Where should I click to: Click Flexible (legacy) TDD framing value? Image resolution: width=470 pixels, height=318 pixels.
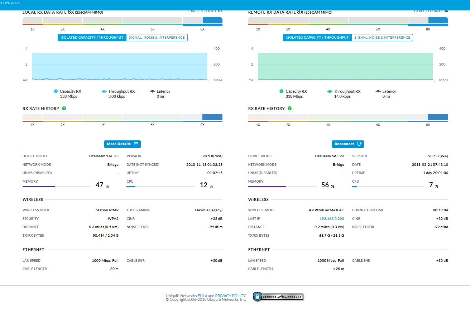pos(208,210)
